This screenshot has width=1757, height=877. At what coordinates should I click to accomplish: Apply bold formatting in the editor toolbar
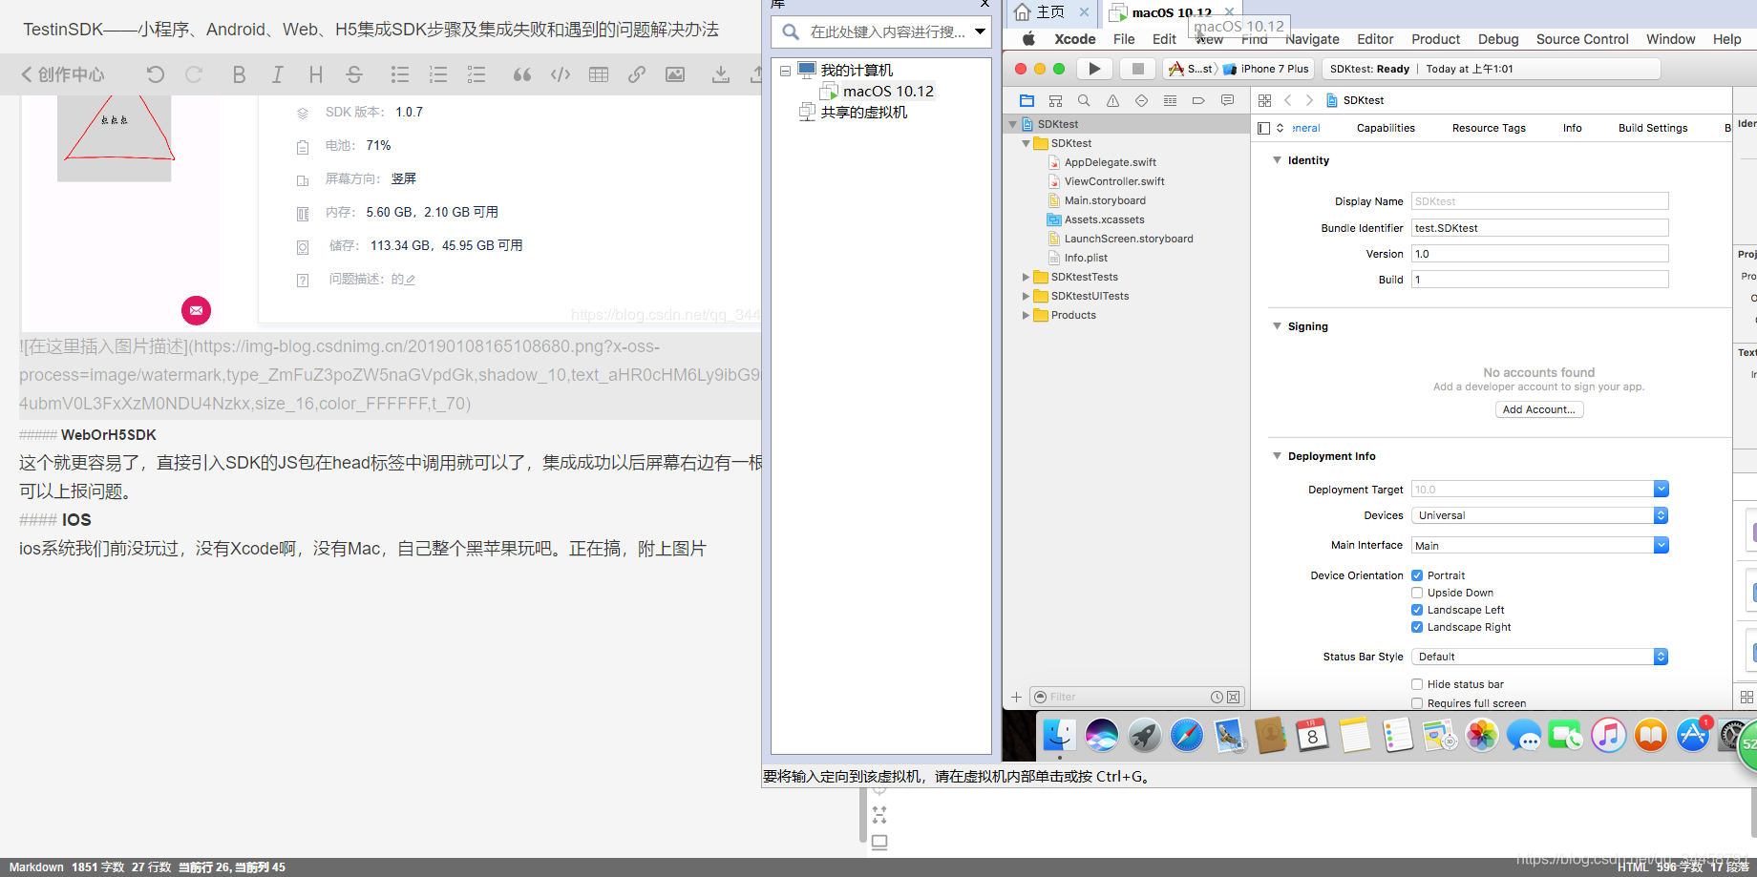240,74
